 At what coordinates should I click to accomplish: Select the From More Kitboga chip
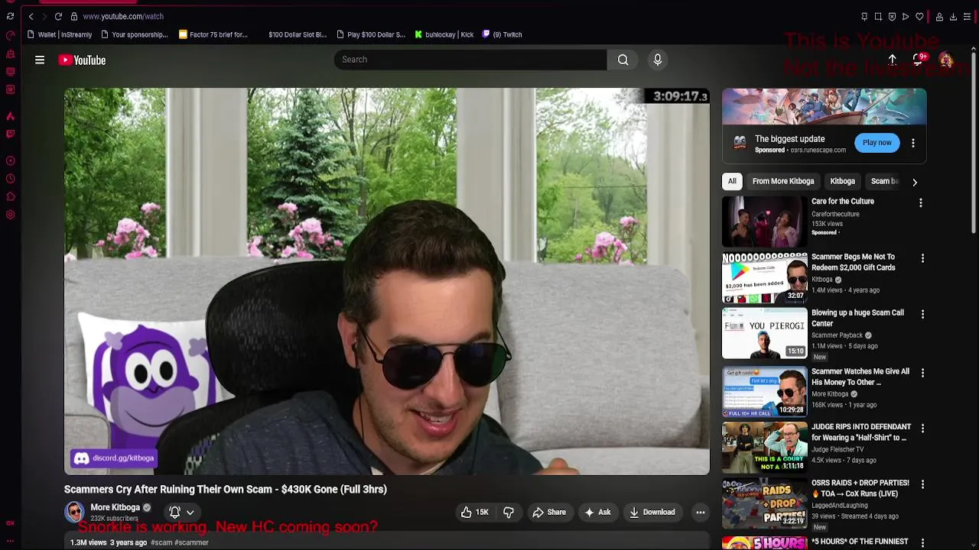point(783,181)
